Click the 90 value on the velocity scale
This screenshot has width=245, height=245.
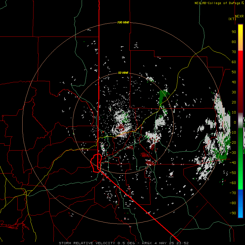[x=234, y=32]
